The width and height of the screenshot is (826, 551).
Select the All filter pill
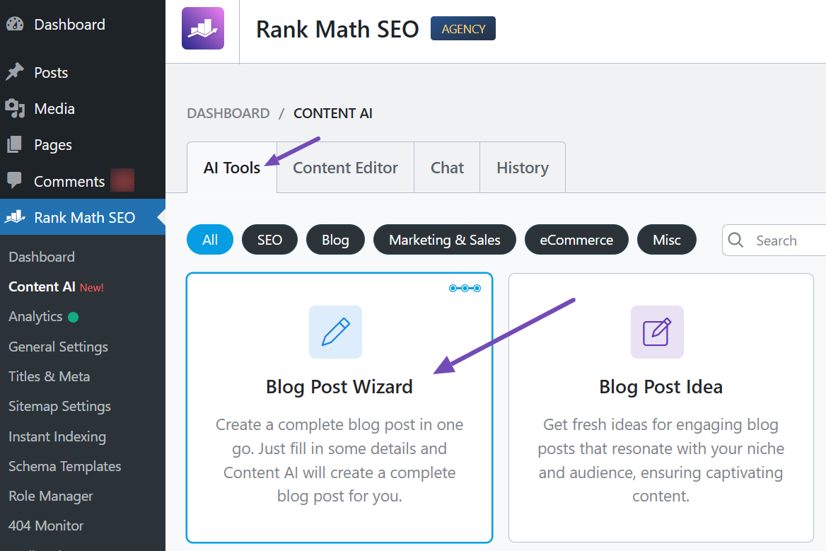tap(210, 240)
